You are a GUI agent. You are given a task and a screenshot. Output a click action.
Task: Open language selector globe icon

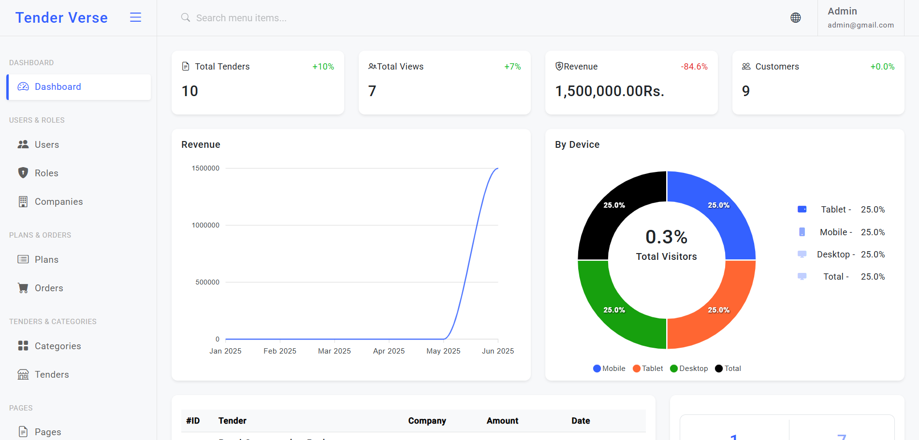795,18
